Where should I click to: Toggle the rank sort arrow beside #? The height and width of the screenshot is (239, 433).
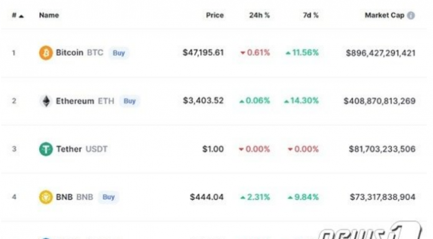coord(22,16)
